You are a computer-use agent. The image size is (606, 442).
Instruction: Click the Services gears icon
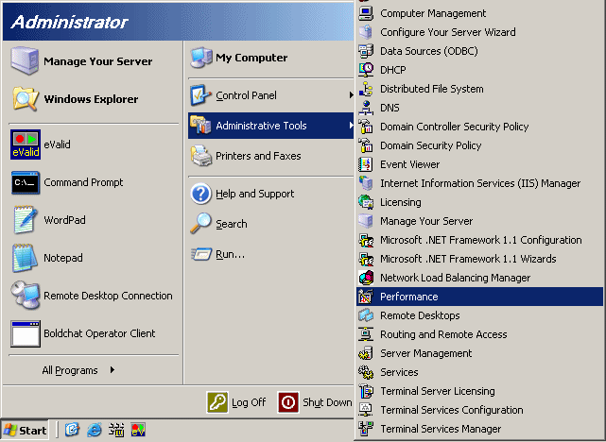tap(366, 372)
